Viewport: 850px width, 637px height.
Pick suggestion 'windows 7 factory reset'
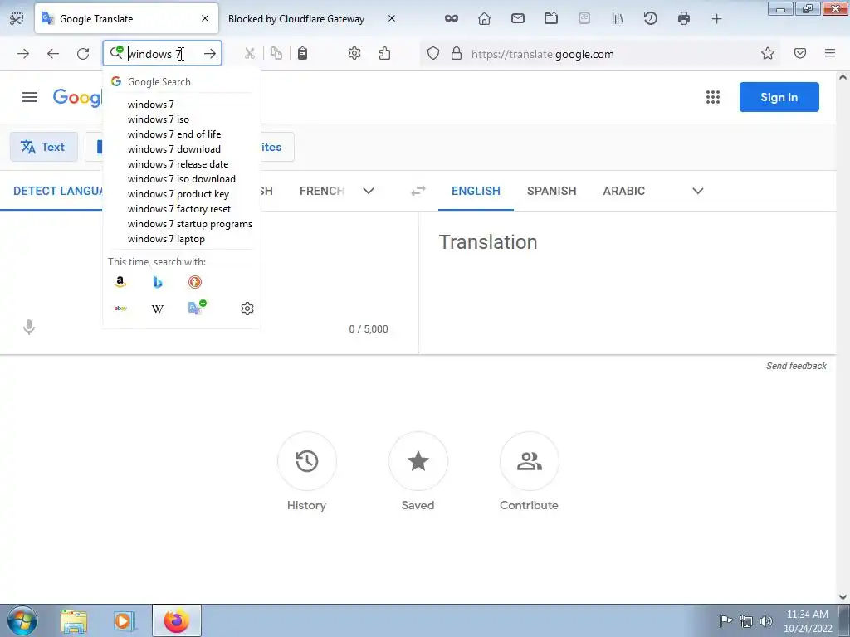tap(182, 209)
